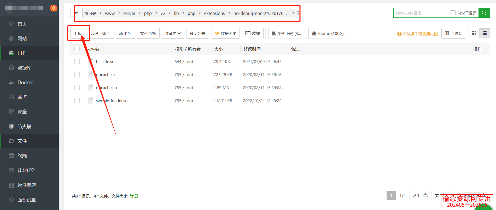Screen dimensions: 496x210
Task: Check the opcache.a row checkbox
Action: [77, 75]
